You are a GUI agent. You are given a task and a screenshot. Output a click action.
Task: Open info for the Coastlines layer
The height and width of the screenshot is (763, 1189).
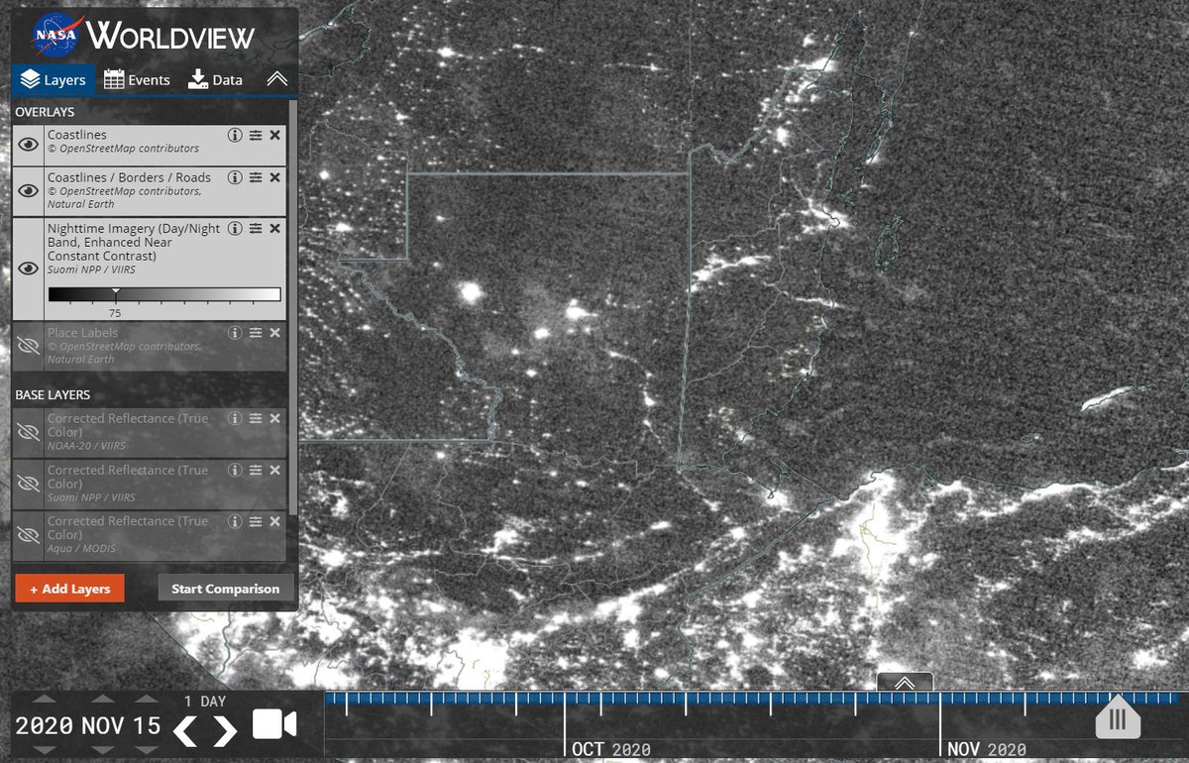pos(235,135)
